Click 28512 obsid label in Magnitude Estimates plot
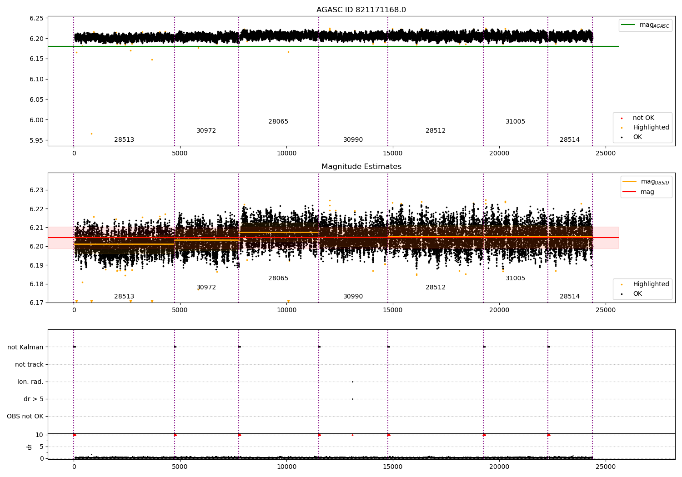Image resolution: width=682 pixels, height=477 pixels. point(435,288)
